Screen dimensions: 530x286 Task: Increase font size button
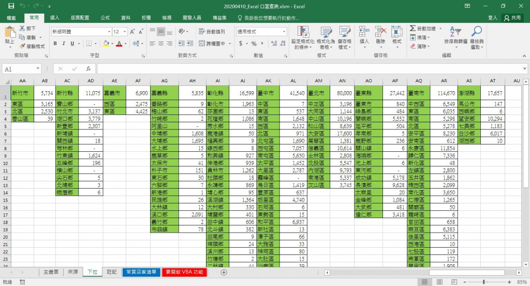coord(132,32)
